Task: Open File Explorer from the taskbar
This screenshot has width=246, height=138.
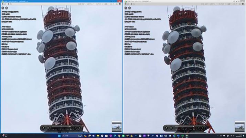Action: [x=98, y=136]
